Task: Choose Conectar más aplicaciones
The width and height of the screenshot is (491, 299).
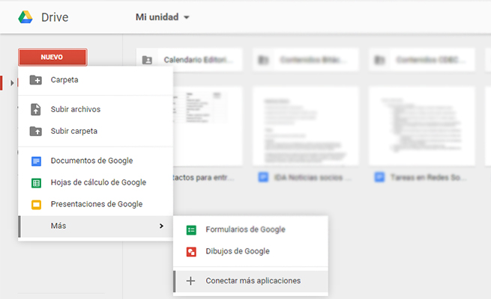Action: (250, 281)
